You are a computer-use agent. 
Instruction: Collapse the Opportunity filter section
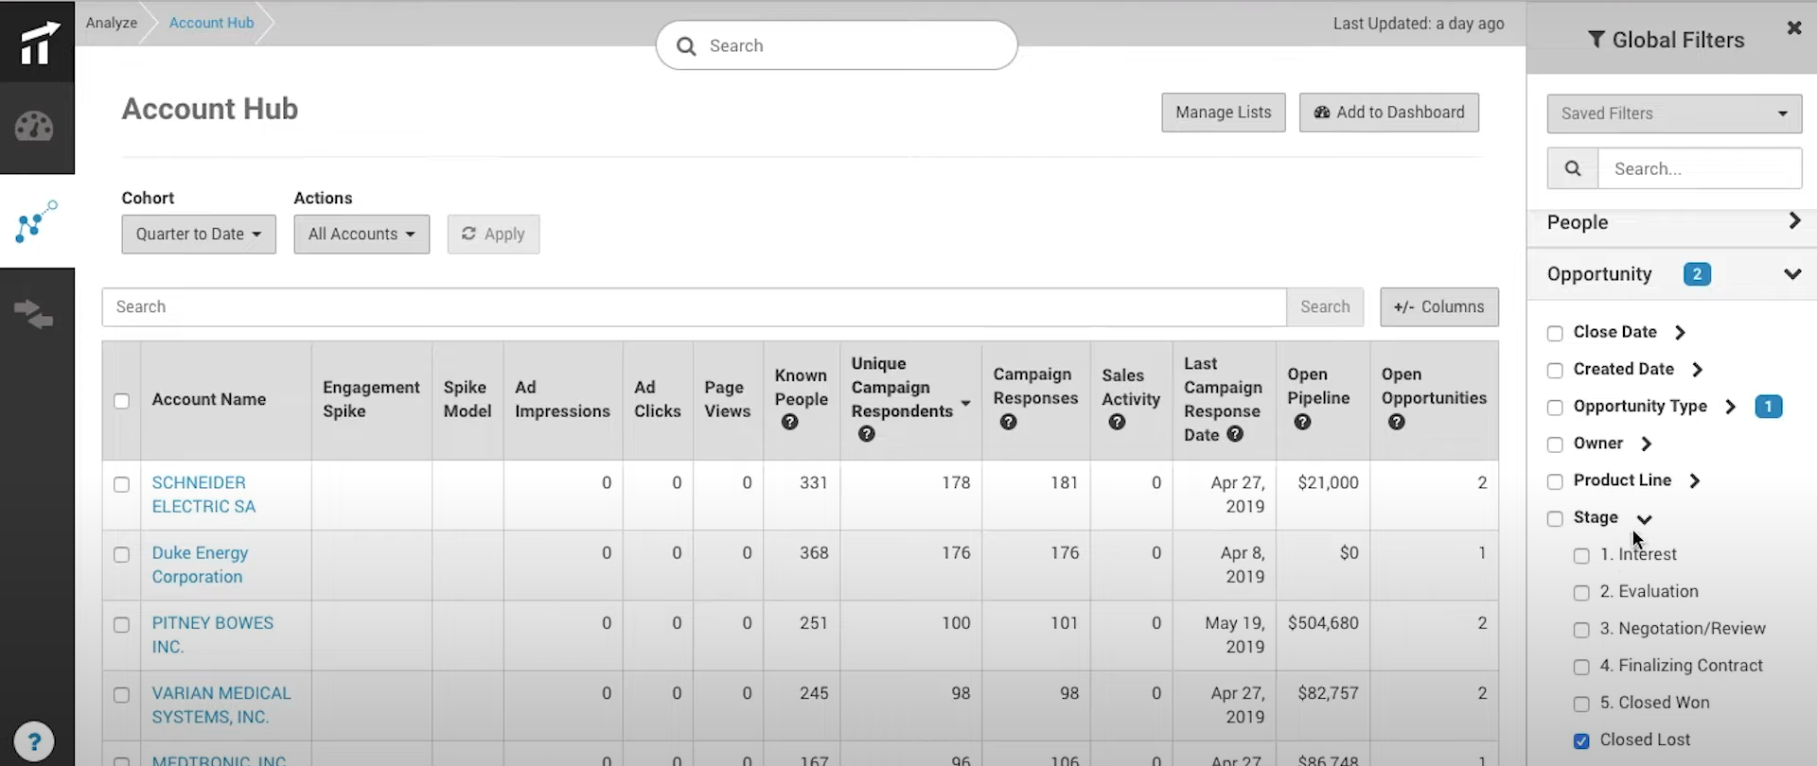(x=1792, y=274)
